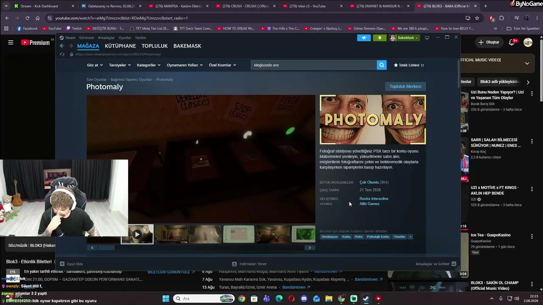
Task: Expand the Oynamanın Yolları dropdown
Action: (185, 65)
